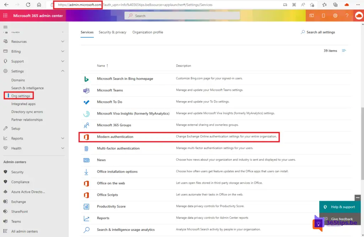Collapse the Settings section chevron
Viewport: 364px width, 237px height.
pos(63,71)
